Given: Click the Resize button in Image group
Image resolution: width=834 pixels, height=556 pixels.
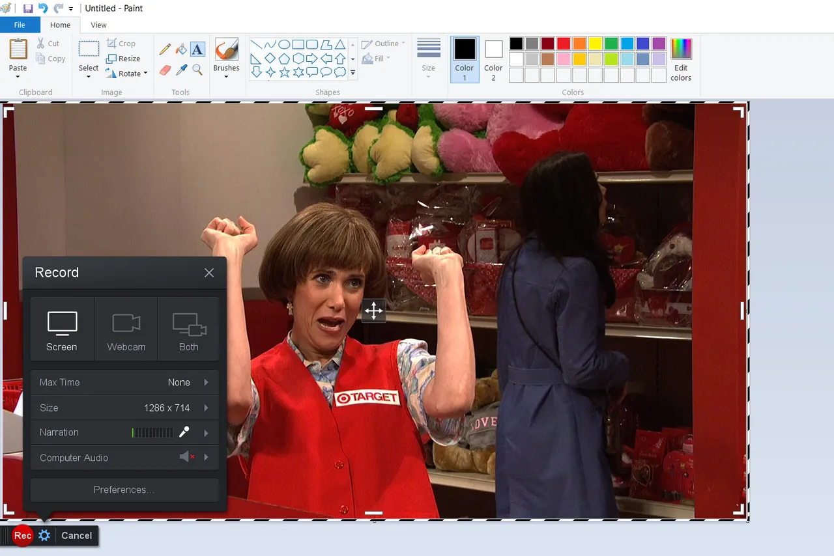Looking at the screenshot, I should 123,59.
